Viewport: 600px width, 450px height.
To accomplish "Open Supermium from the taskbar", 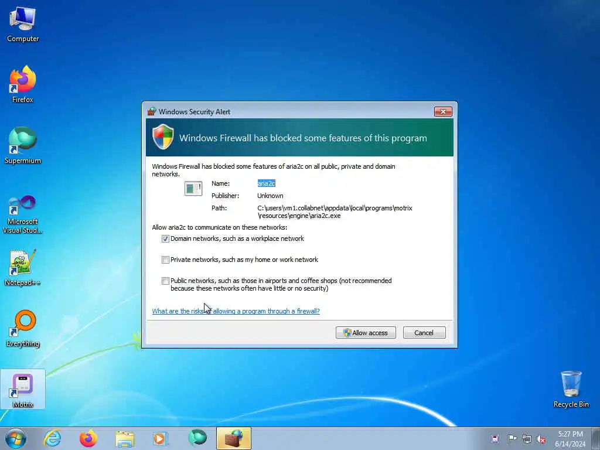I will tap(197, 438).
